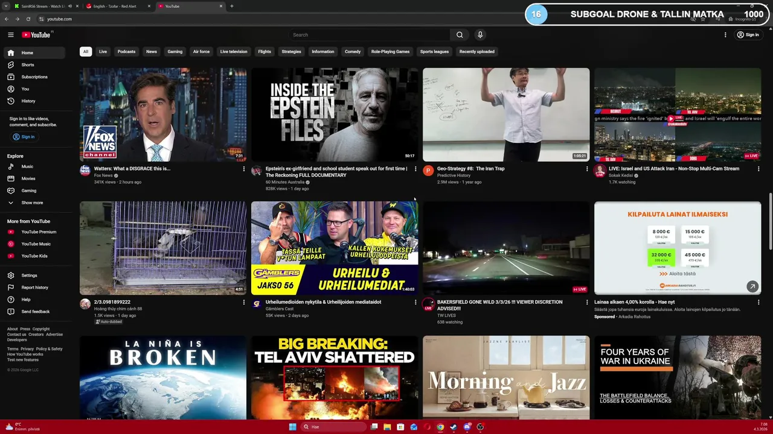The image size is (773, 434).
Task: Open the La Niña is Broken thumbnail
Action: click(x=163, y=377)
